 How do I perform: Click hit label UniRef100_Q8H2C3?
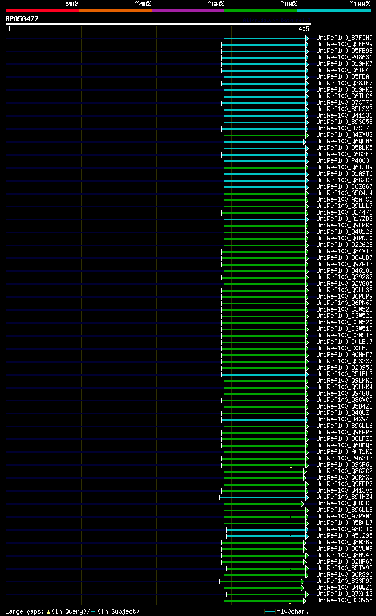click(x=345, y=503)
